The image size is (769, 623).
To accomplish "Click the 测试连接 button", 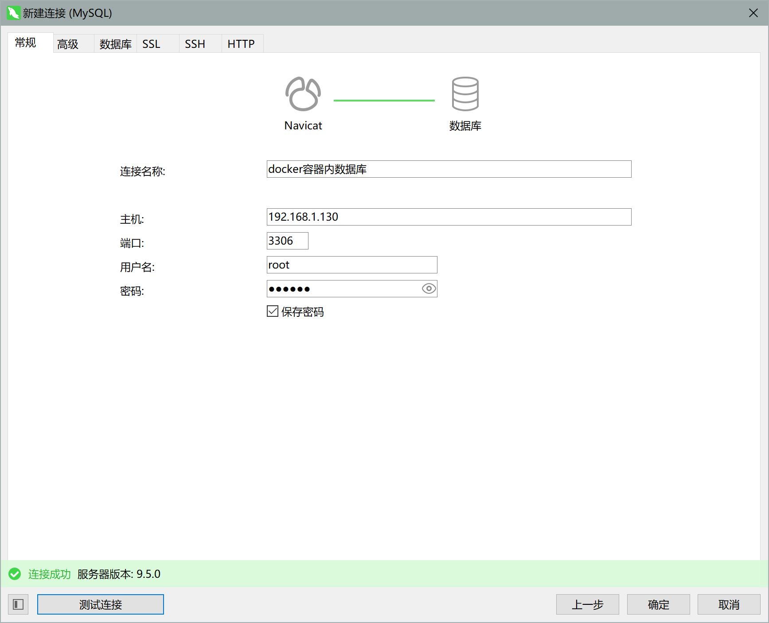I will [x=101, y=604].
